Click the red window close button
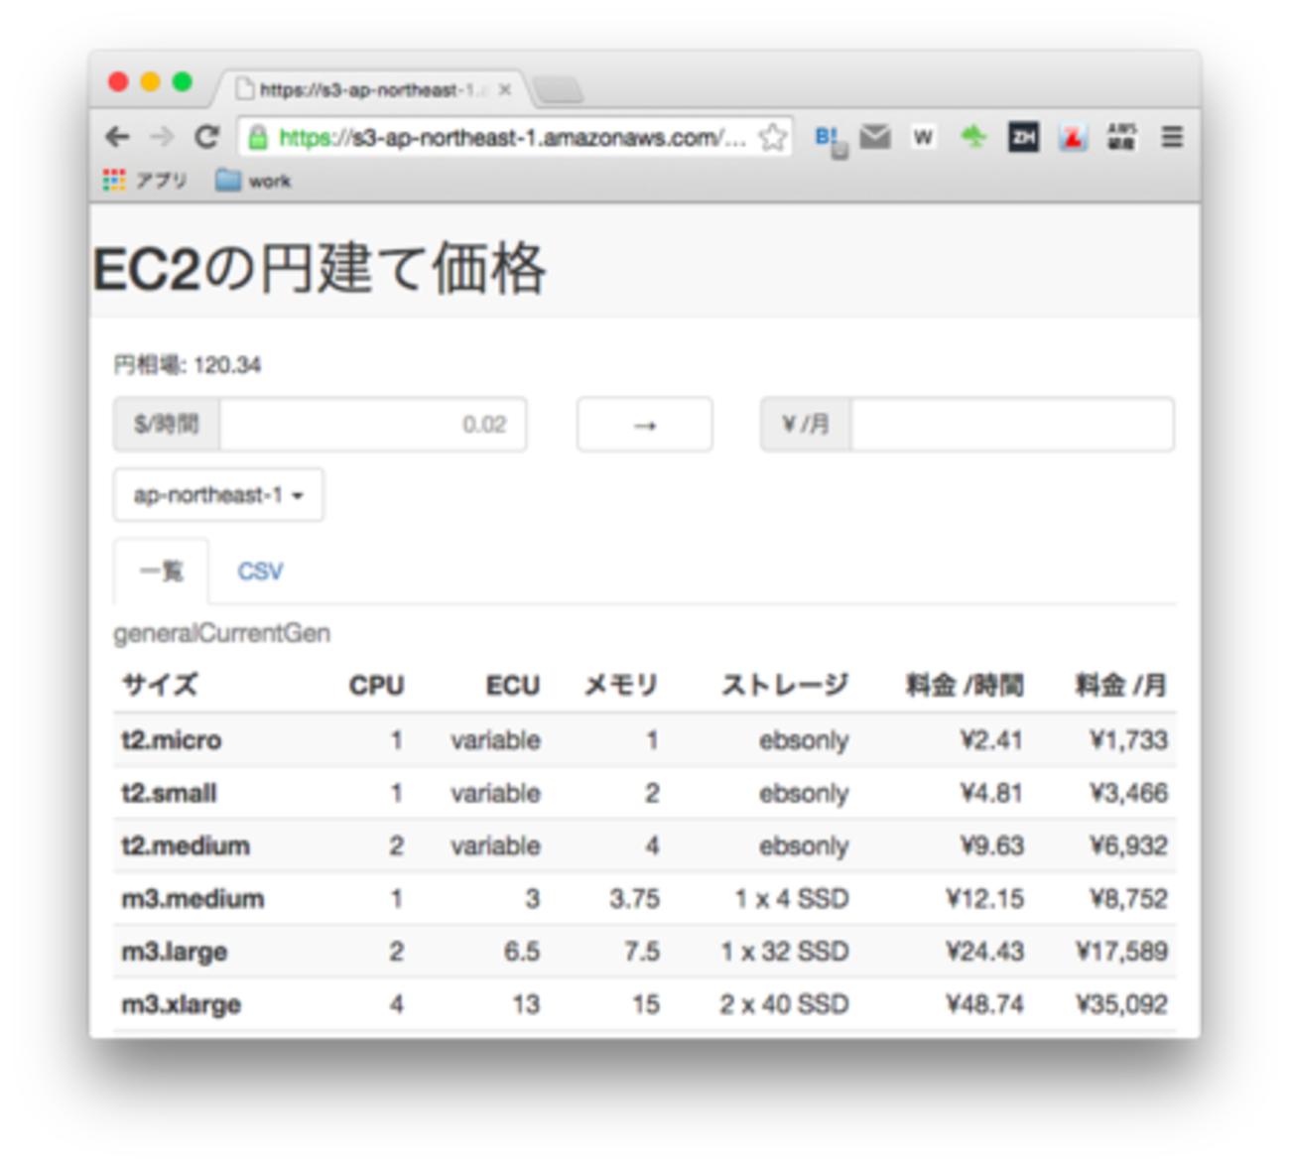 pyautogui.click(x=118, y=81)
